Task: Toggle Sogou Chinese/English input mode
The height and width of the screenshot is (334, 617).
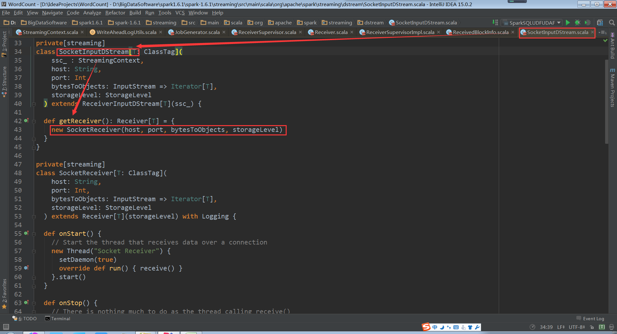Action: [435, 327]
